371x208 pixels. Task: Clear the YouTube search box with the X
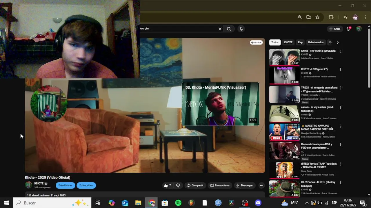(x=220, y=29)
